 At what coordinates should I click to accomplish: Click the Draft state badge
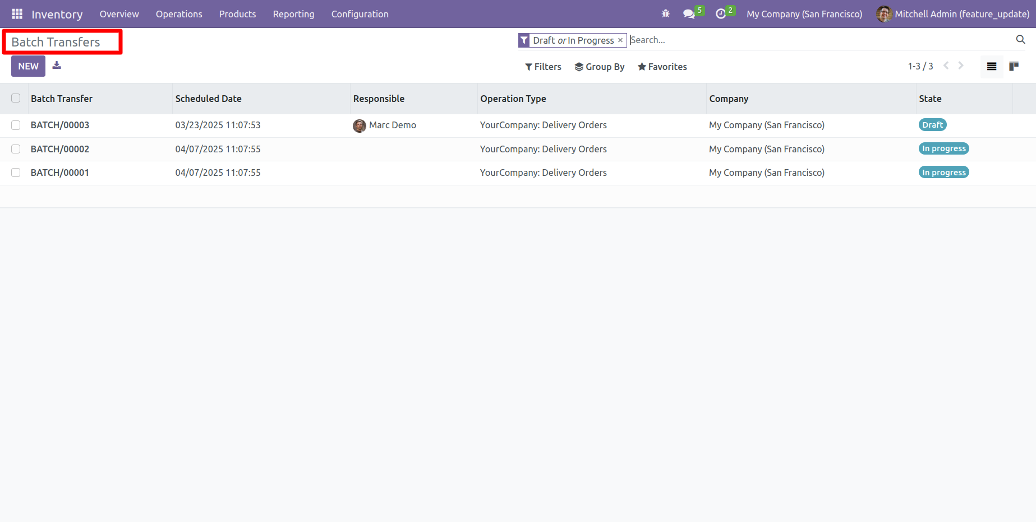click(x=932, y=125)
